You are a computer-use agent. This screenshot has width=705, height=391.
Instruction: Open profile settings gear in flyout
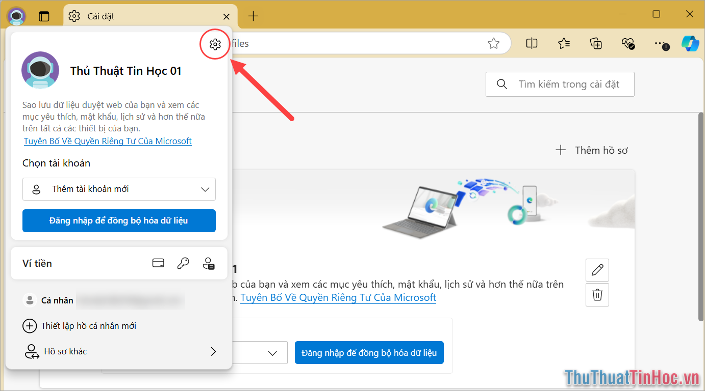click(215, 44)
